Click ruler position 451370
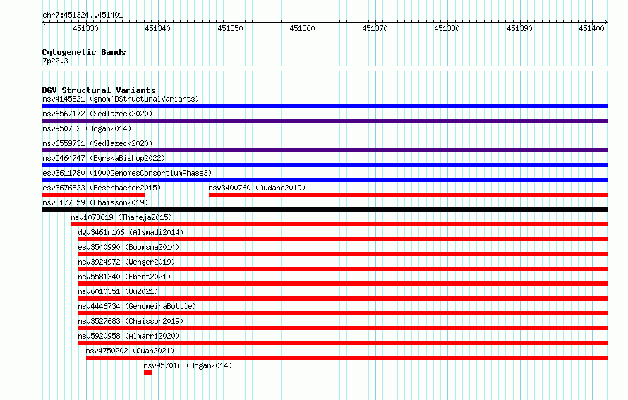This screenshot has width=628, height=400. 375,28
